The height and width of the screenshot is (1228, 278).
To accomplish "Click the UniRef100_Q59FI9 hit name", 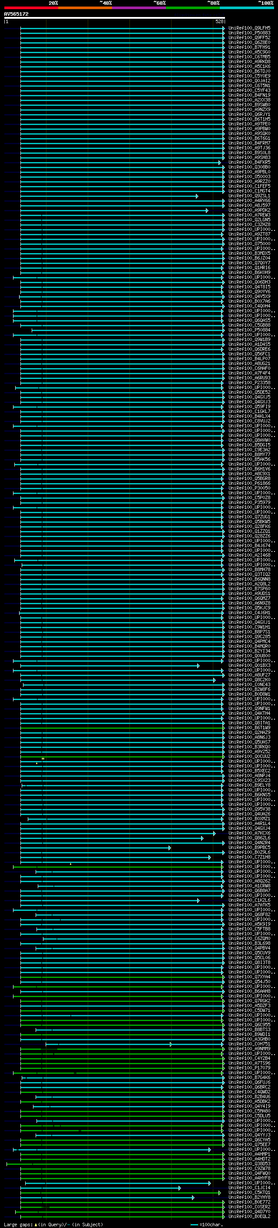I will click(249, 406).
